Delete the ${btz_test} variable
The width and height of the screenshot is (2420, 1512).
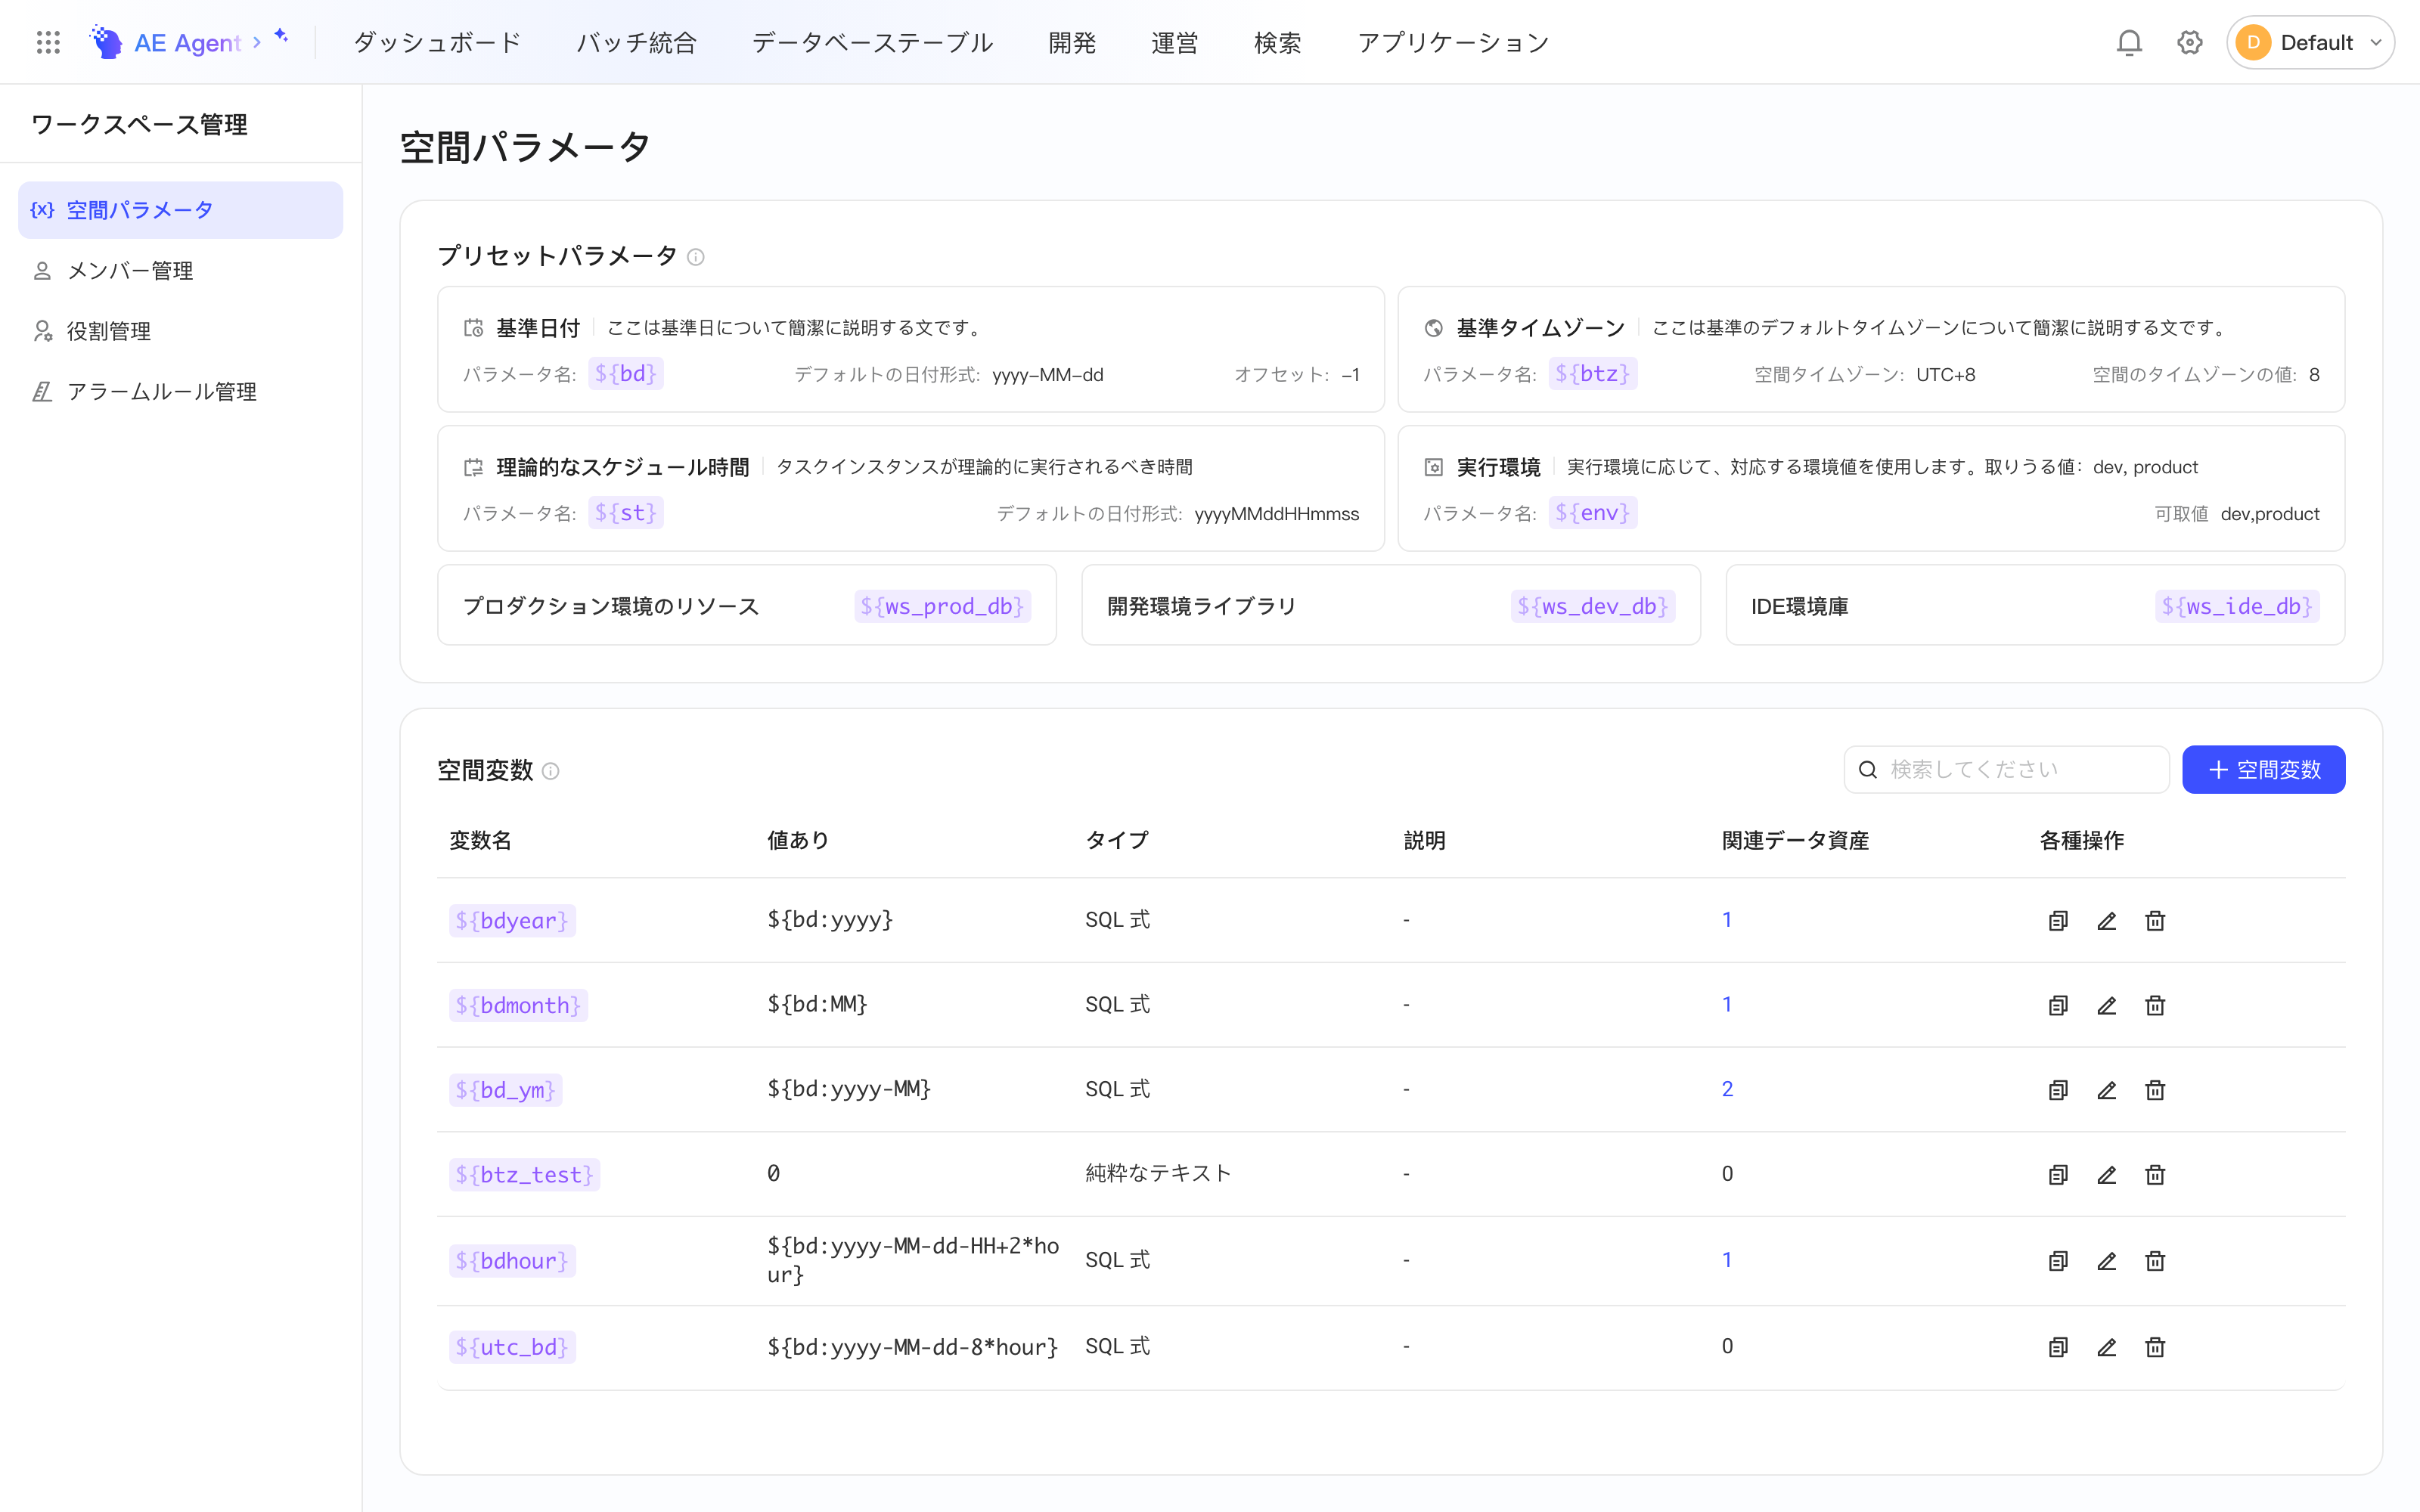tap(2155, 1175)
